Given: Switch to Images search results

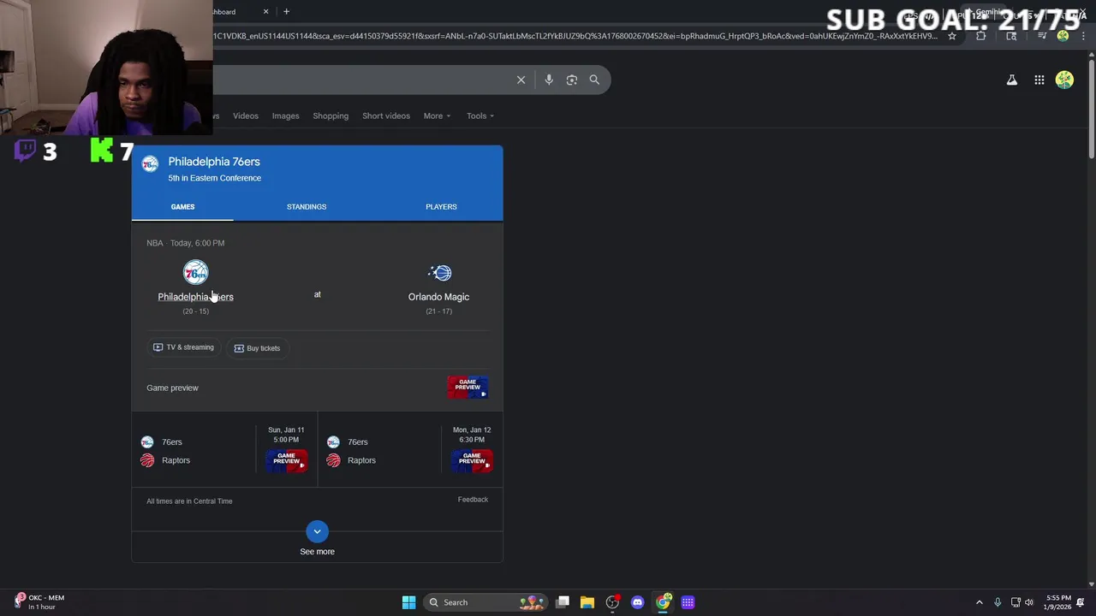Looking at the screenshot, I should tap(286, 115).
